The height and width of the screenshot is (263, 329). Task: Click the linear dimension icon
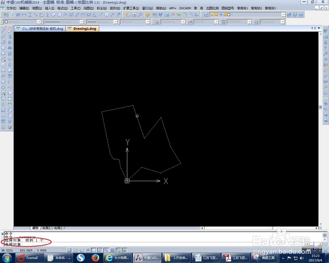click(x=24, y=15)
